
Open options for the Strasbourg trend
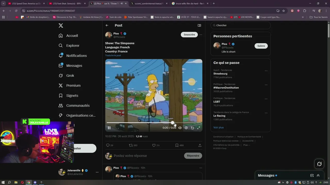266,71
